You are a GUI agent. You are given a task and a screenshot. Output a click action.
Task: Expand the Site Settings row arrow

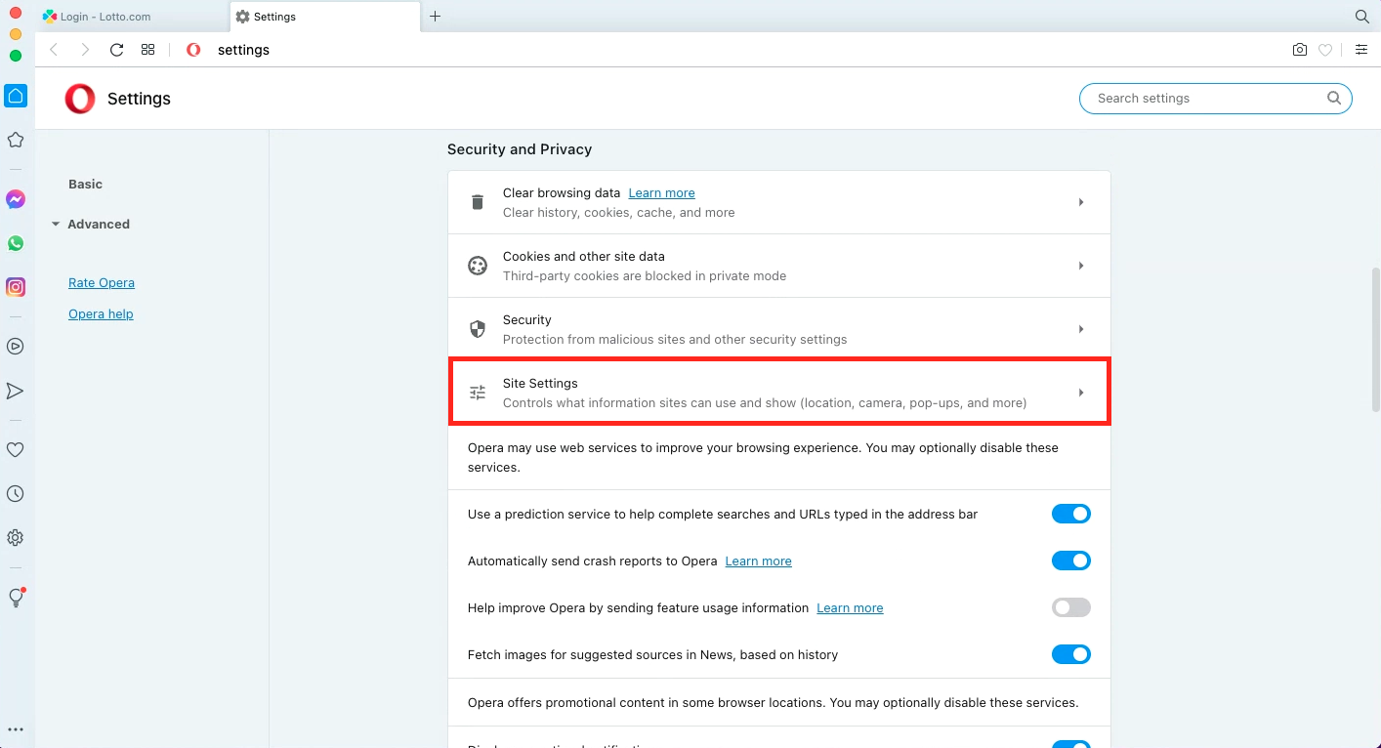click(x=1081, y=393)
